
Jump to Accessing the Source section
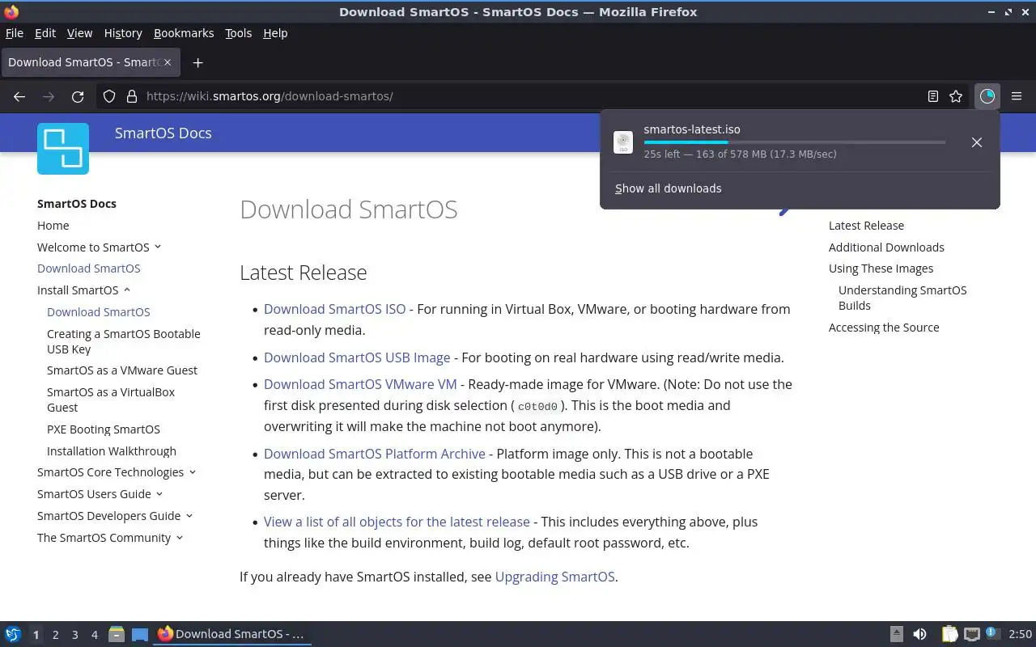(x=884, y=328)
